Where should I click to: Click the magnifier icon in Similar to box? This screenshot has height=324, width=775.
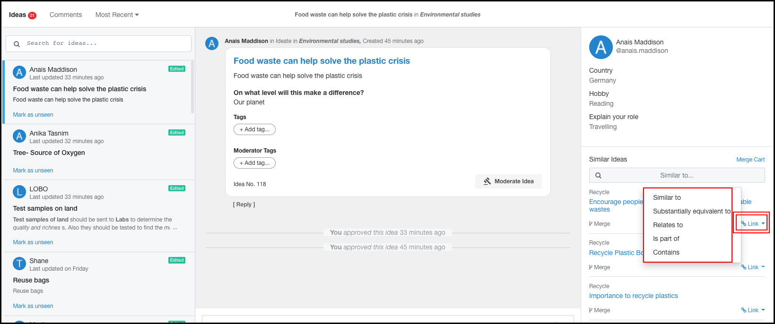(x=598, y=175)
